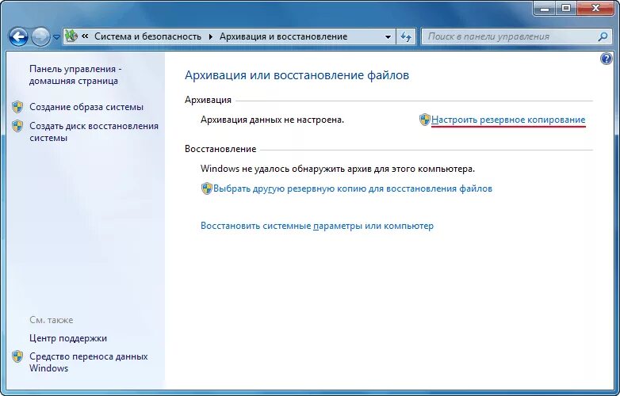This screenshot has width=620, height=396.
Task: Click shield icon beside 'Создать диск восстановления системы'
Action: click(x=17, y=126)
